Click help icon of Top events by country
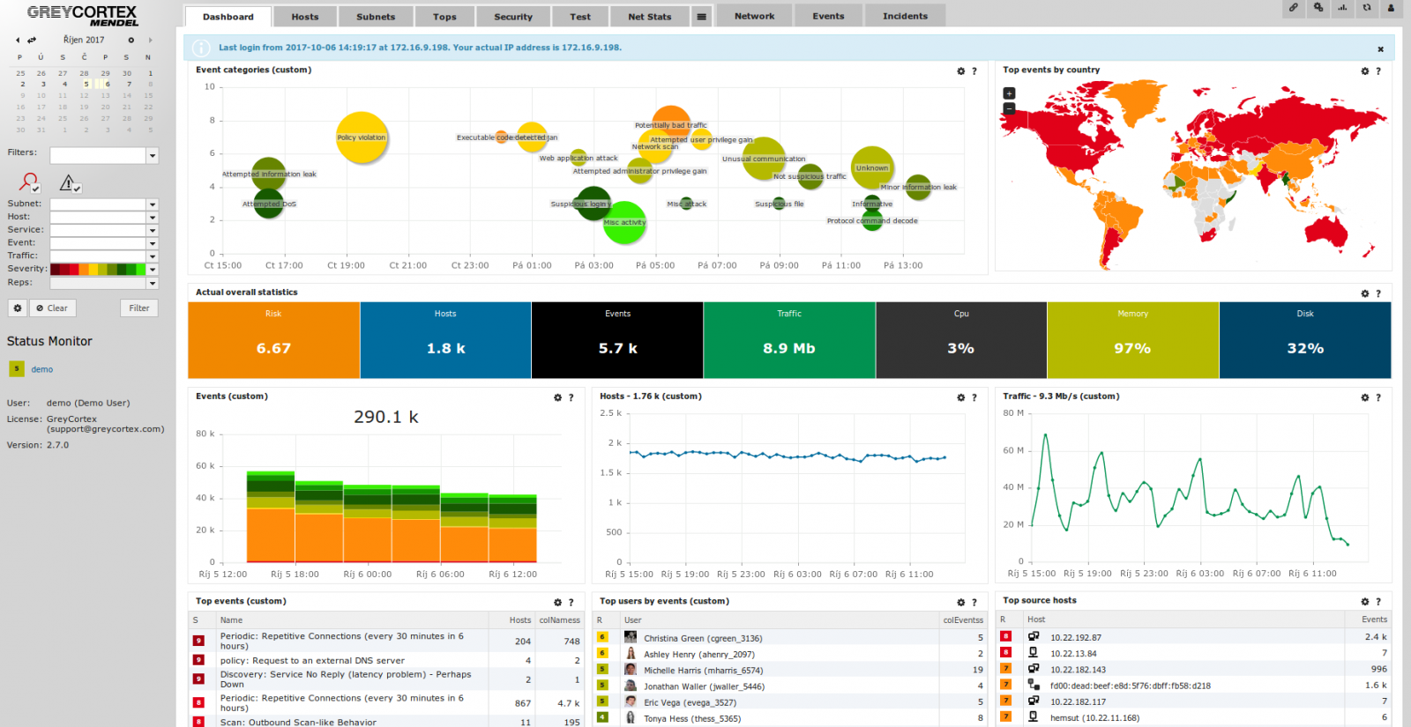Viewport: 1411px width, 727px height. tap(1378, 71)
